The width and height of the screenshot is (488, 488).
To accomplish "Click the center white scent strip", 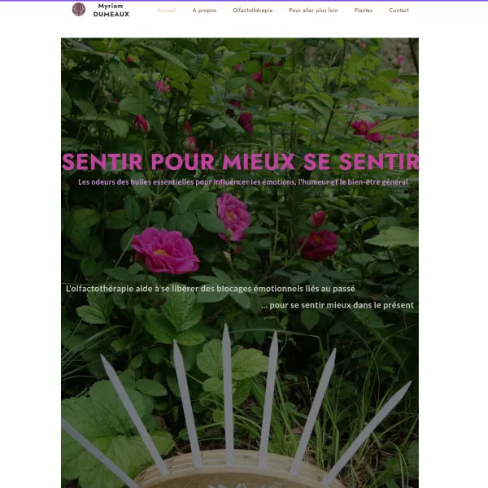I will pos(228,395).
